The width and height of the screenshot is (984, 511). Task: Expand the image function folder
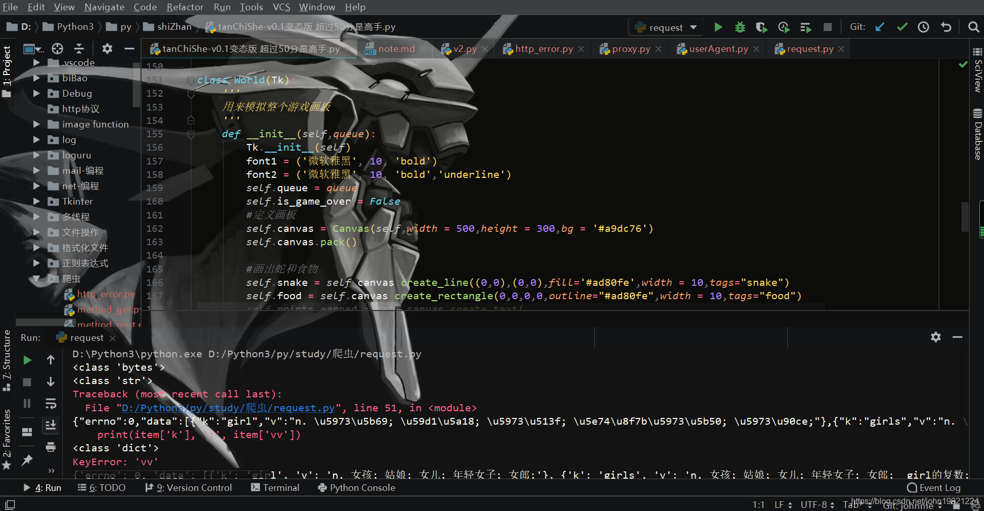37,124
